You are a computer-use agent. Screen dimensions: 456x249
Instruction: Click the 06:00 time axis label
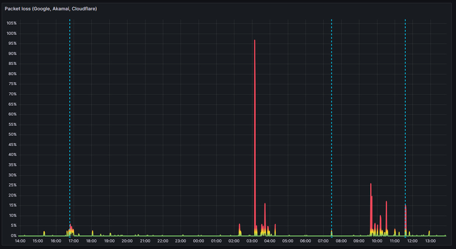coord(306,241)
